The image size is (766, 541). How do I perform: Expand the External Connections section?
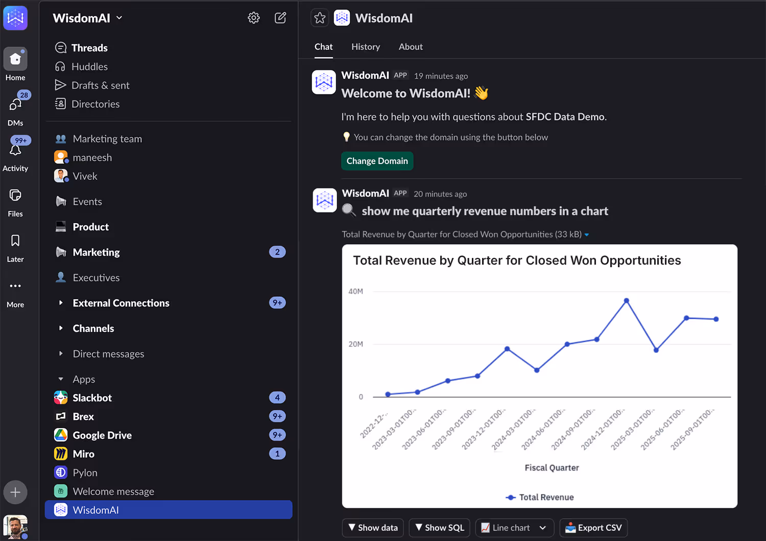coord(61,302)
